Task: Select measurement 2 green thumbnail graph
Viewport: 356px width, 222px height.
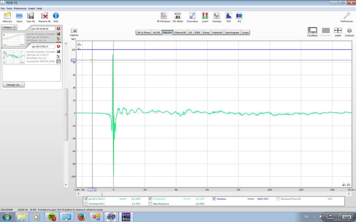Action: click(x=14, y=57)
